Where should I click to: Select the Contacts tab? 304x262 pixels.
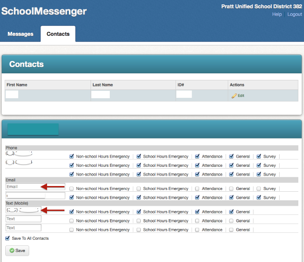pos(58,34)
